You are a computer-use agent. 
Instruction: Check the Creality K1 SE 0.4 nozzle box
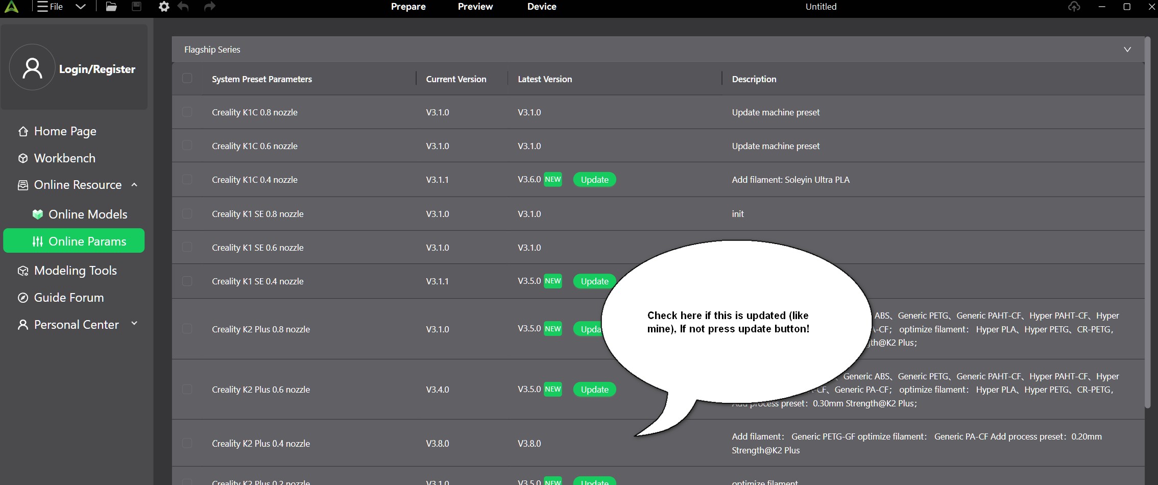pos(187,281)
